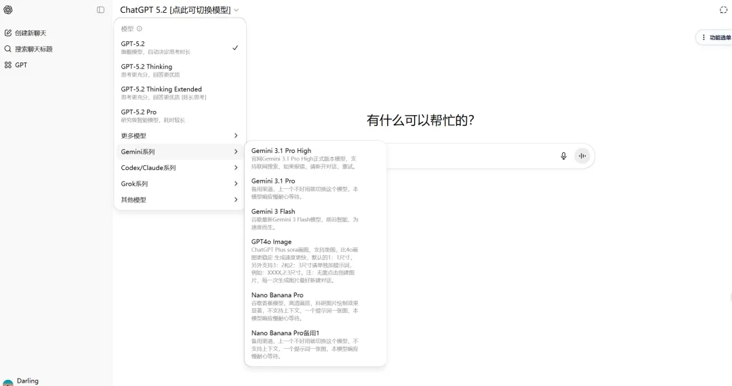Click the description 研究级智能模型，耗时较长
Image resolution: width=732 pixels, height=386 pixels.
153,121
